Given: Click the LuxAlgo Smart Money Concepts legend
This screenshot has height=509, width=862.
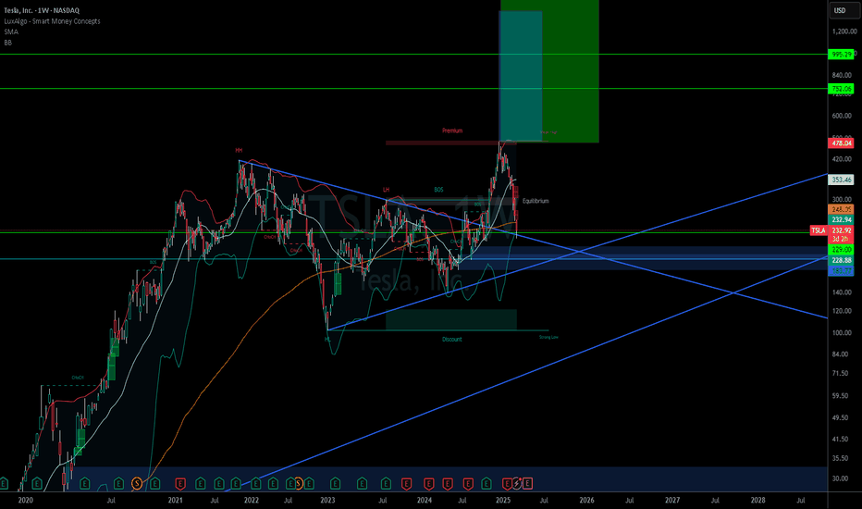Looking at the screenshot, I should click(x=52, y=21).
